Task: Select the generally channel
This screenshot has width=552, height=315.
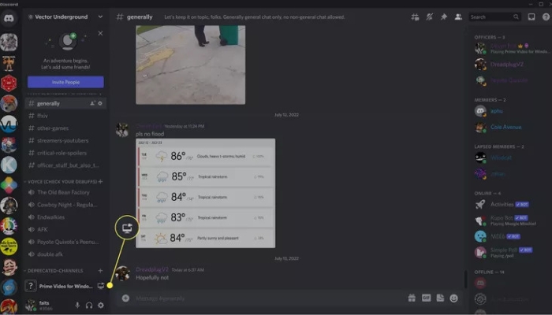Action: [65, 103]
